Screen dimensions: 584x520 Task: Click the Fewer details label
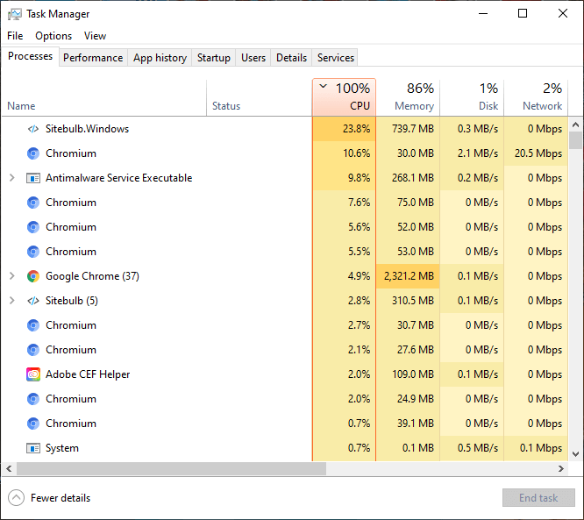pyautogui.click(x=61, y=498)
